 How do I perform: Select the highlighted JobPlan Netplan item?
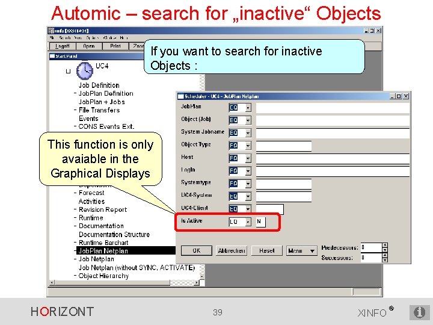tap(126, 251)
